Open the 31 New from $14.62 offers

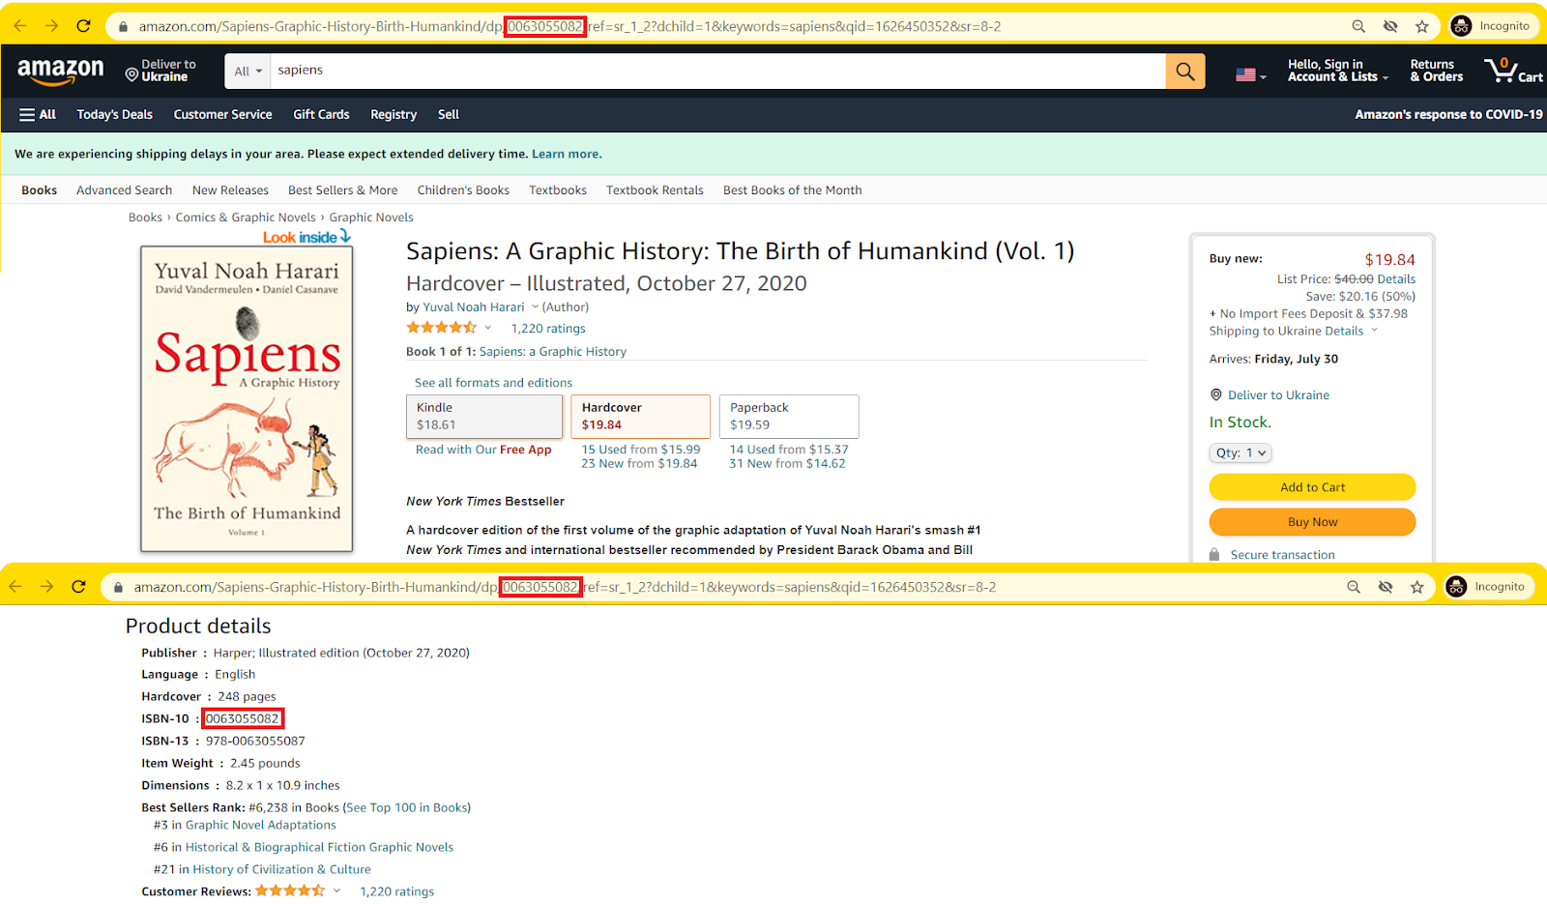tap(787, 464)
